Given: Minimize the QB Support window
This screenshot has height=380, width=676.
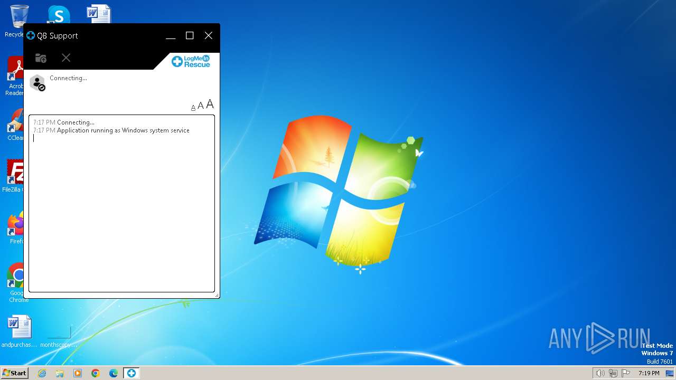Looking at the screenshot, I should point(171,36).
